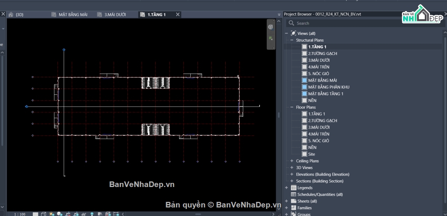Click the 1 : 100 view scale
Screen dimensions: 447x216
(19, 214)
